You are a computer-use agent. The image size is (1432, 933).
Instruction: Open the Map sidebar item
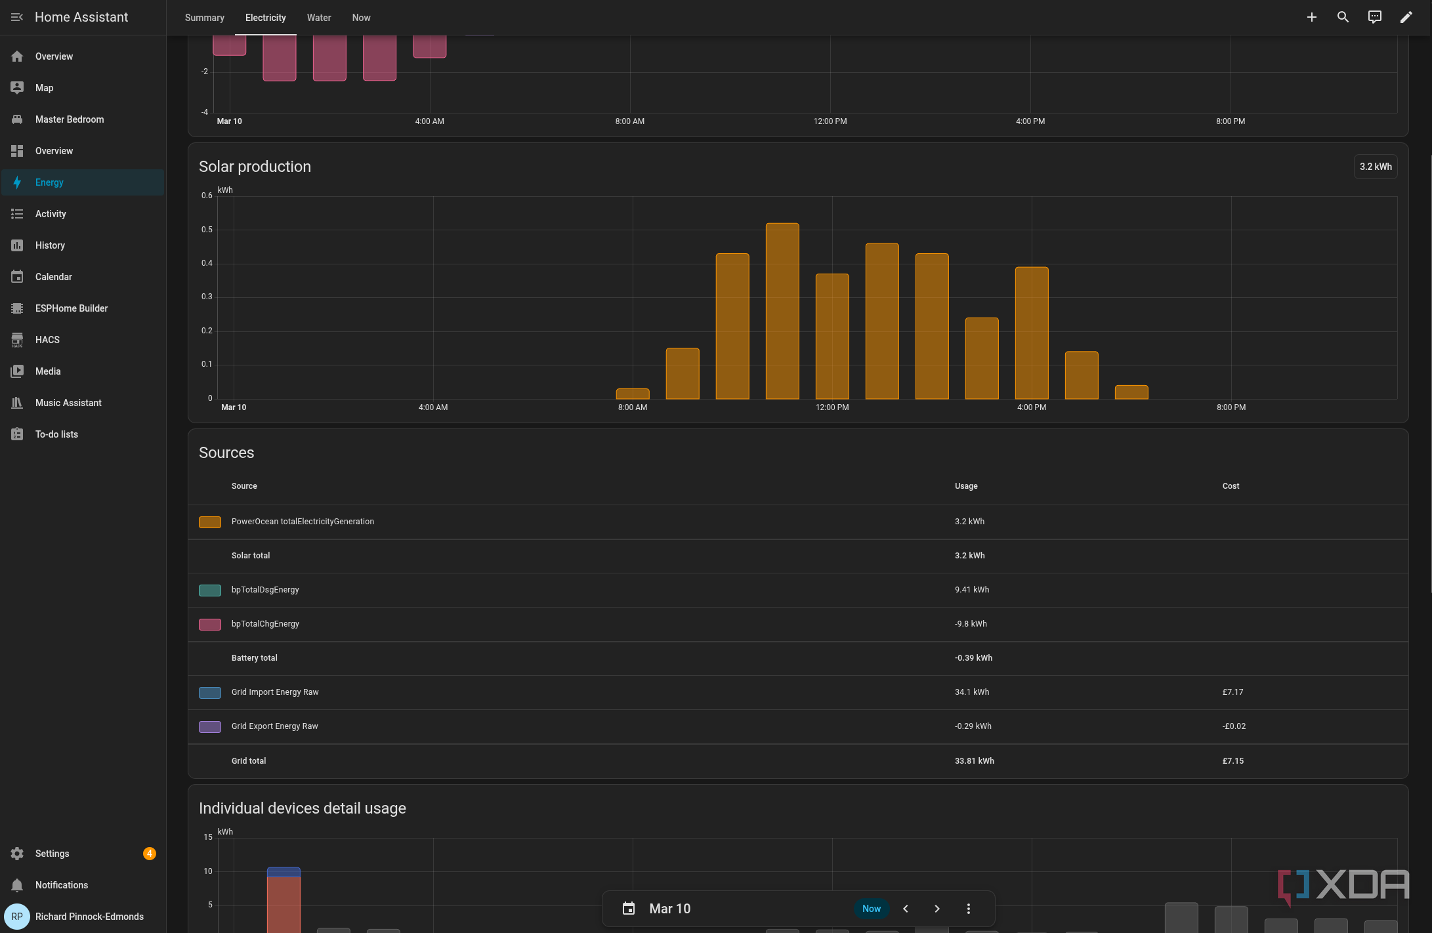pos(83,88)
